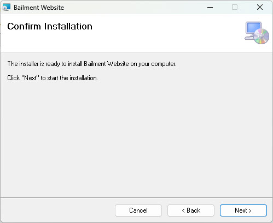This screenshot has width=273, height=223.
Task: Click the 'installer is ready' message text
Action: coord(92,64)
